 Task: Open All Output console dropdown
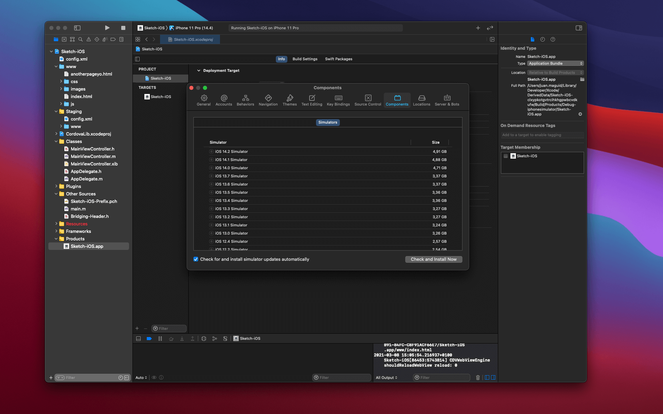(386, 378)
